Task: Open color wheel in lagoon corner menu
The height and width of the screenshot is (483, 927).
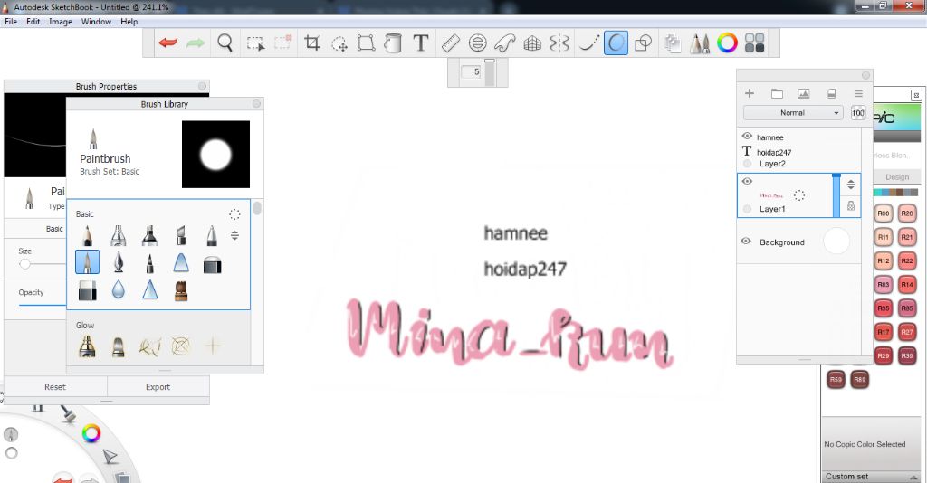Action: pyautogui.click(x=91, y=434)
